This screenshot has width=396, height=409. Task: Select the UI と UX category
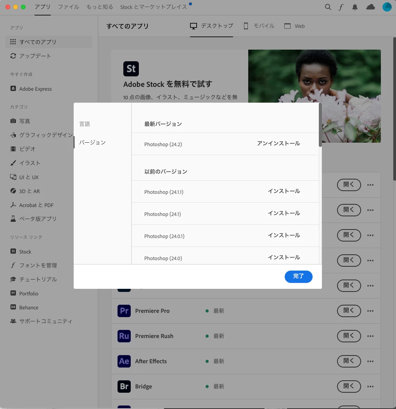coord(24,177)
